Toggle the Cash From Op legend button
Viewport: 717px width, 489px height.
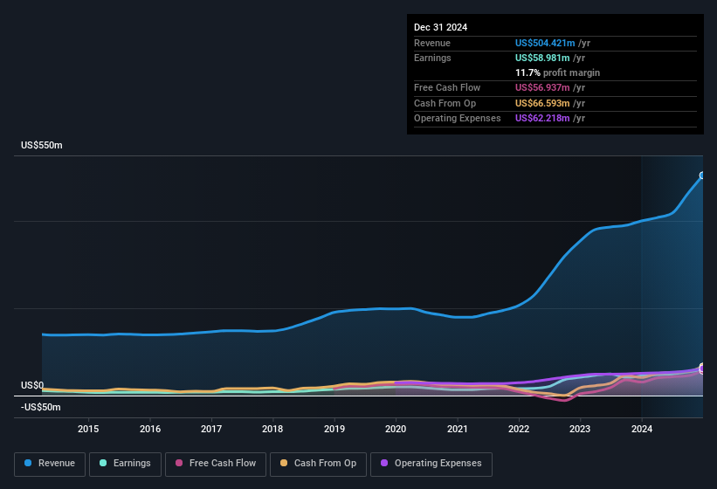pos(318,464)
